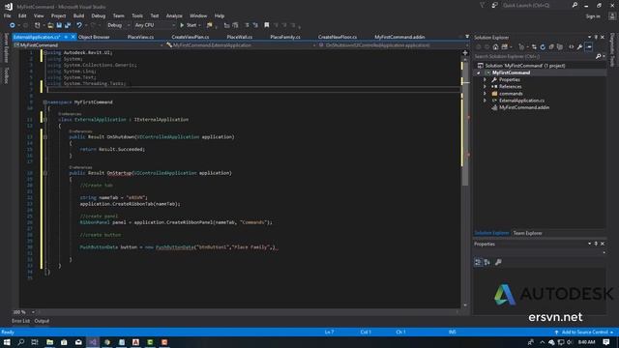Click the Undo arrow icon
This screenshot has width=619, height=348.
tap(79, 25)
